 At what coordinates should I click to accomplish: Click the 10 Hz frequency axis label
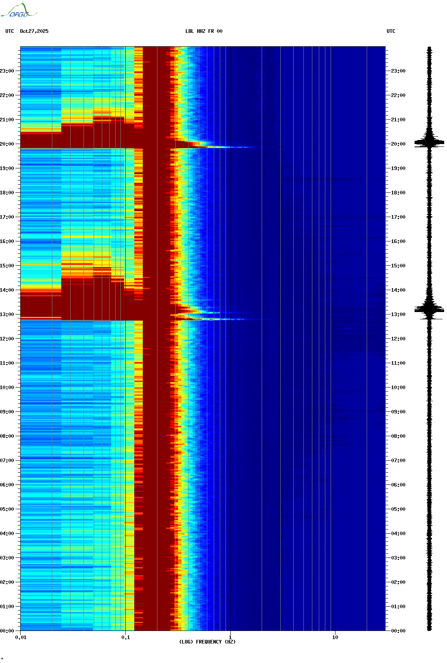point(335,637)
